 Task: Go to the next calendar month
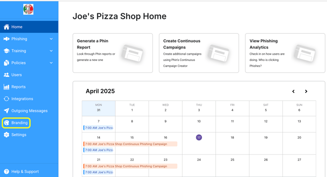[x=306, y=91]
